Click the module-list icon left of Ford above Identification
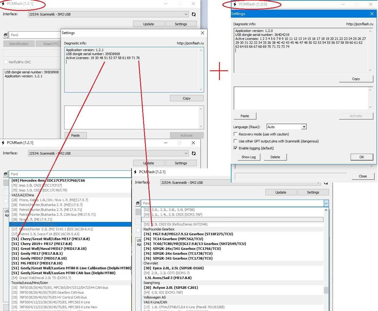The image size is (378, 311). (x=5, y=35)
